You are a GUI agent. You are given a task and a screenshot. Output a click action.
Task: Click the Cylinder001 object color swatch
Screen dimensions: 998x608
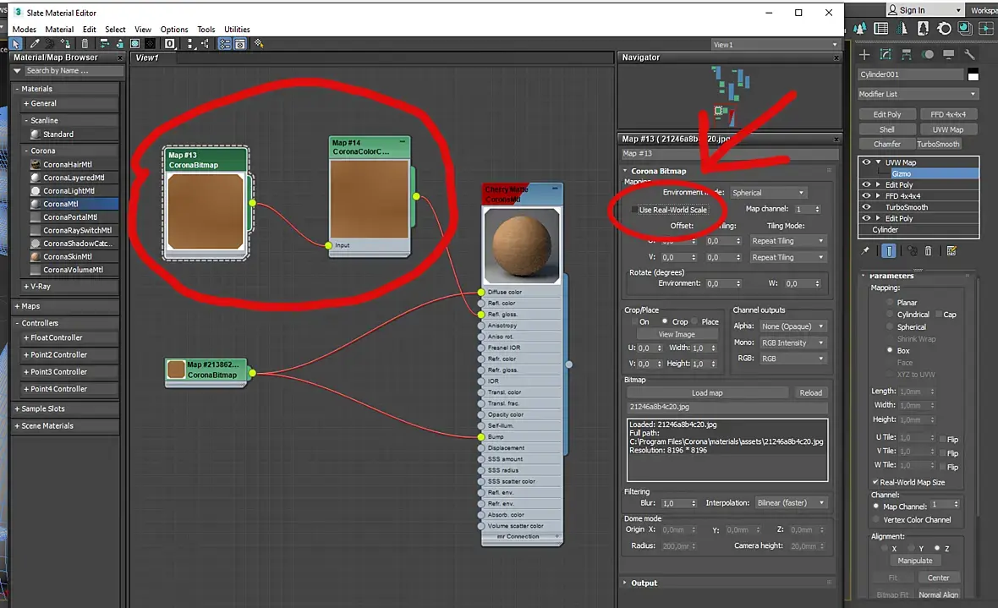[x=973, y=74]
